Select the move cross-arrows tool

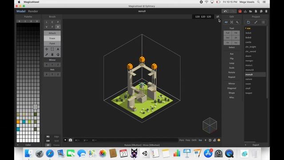47,49
